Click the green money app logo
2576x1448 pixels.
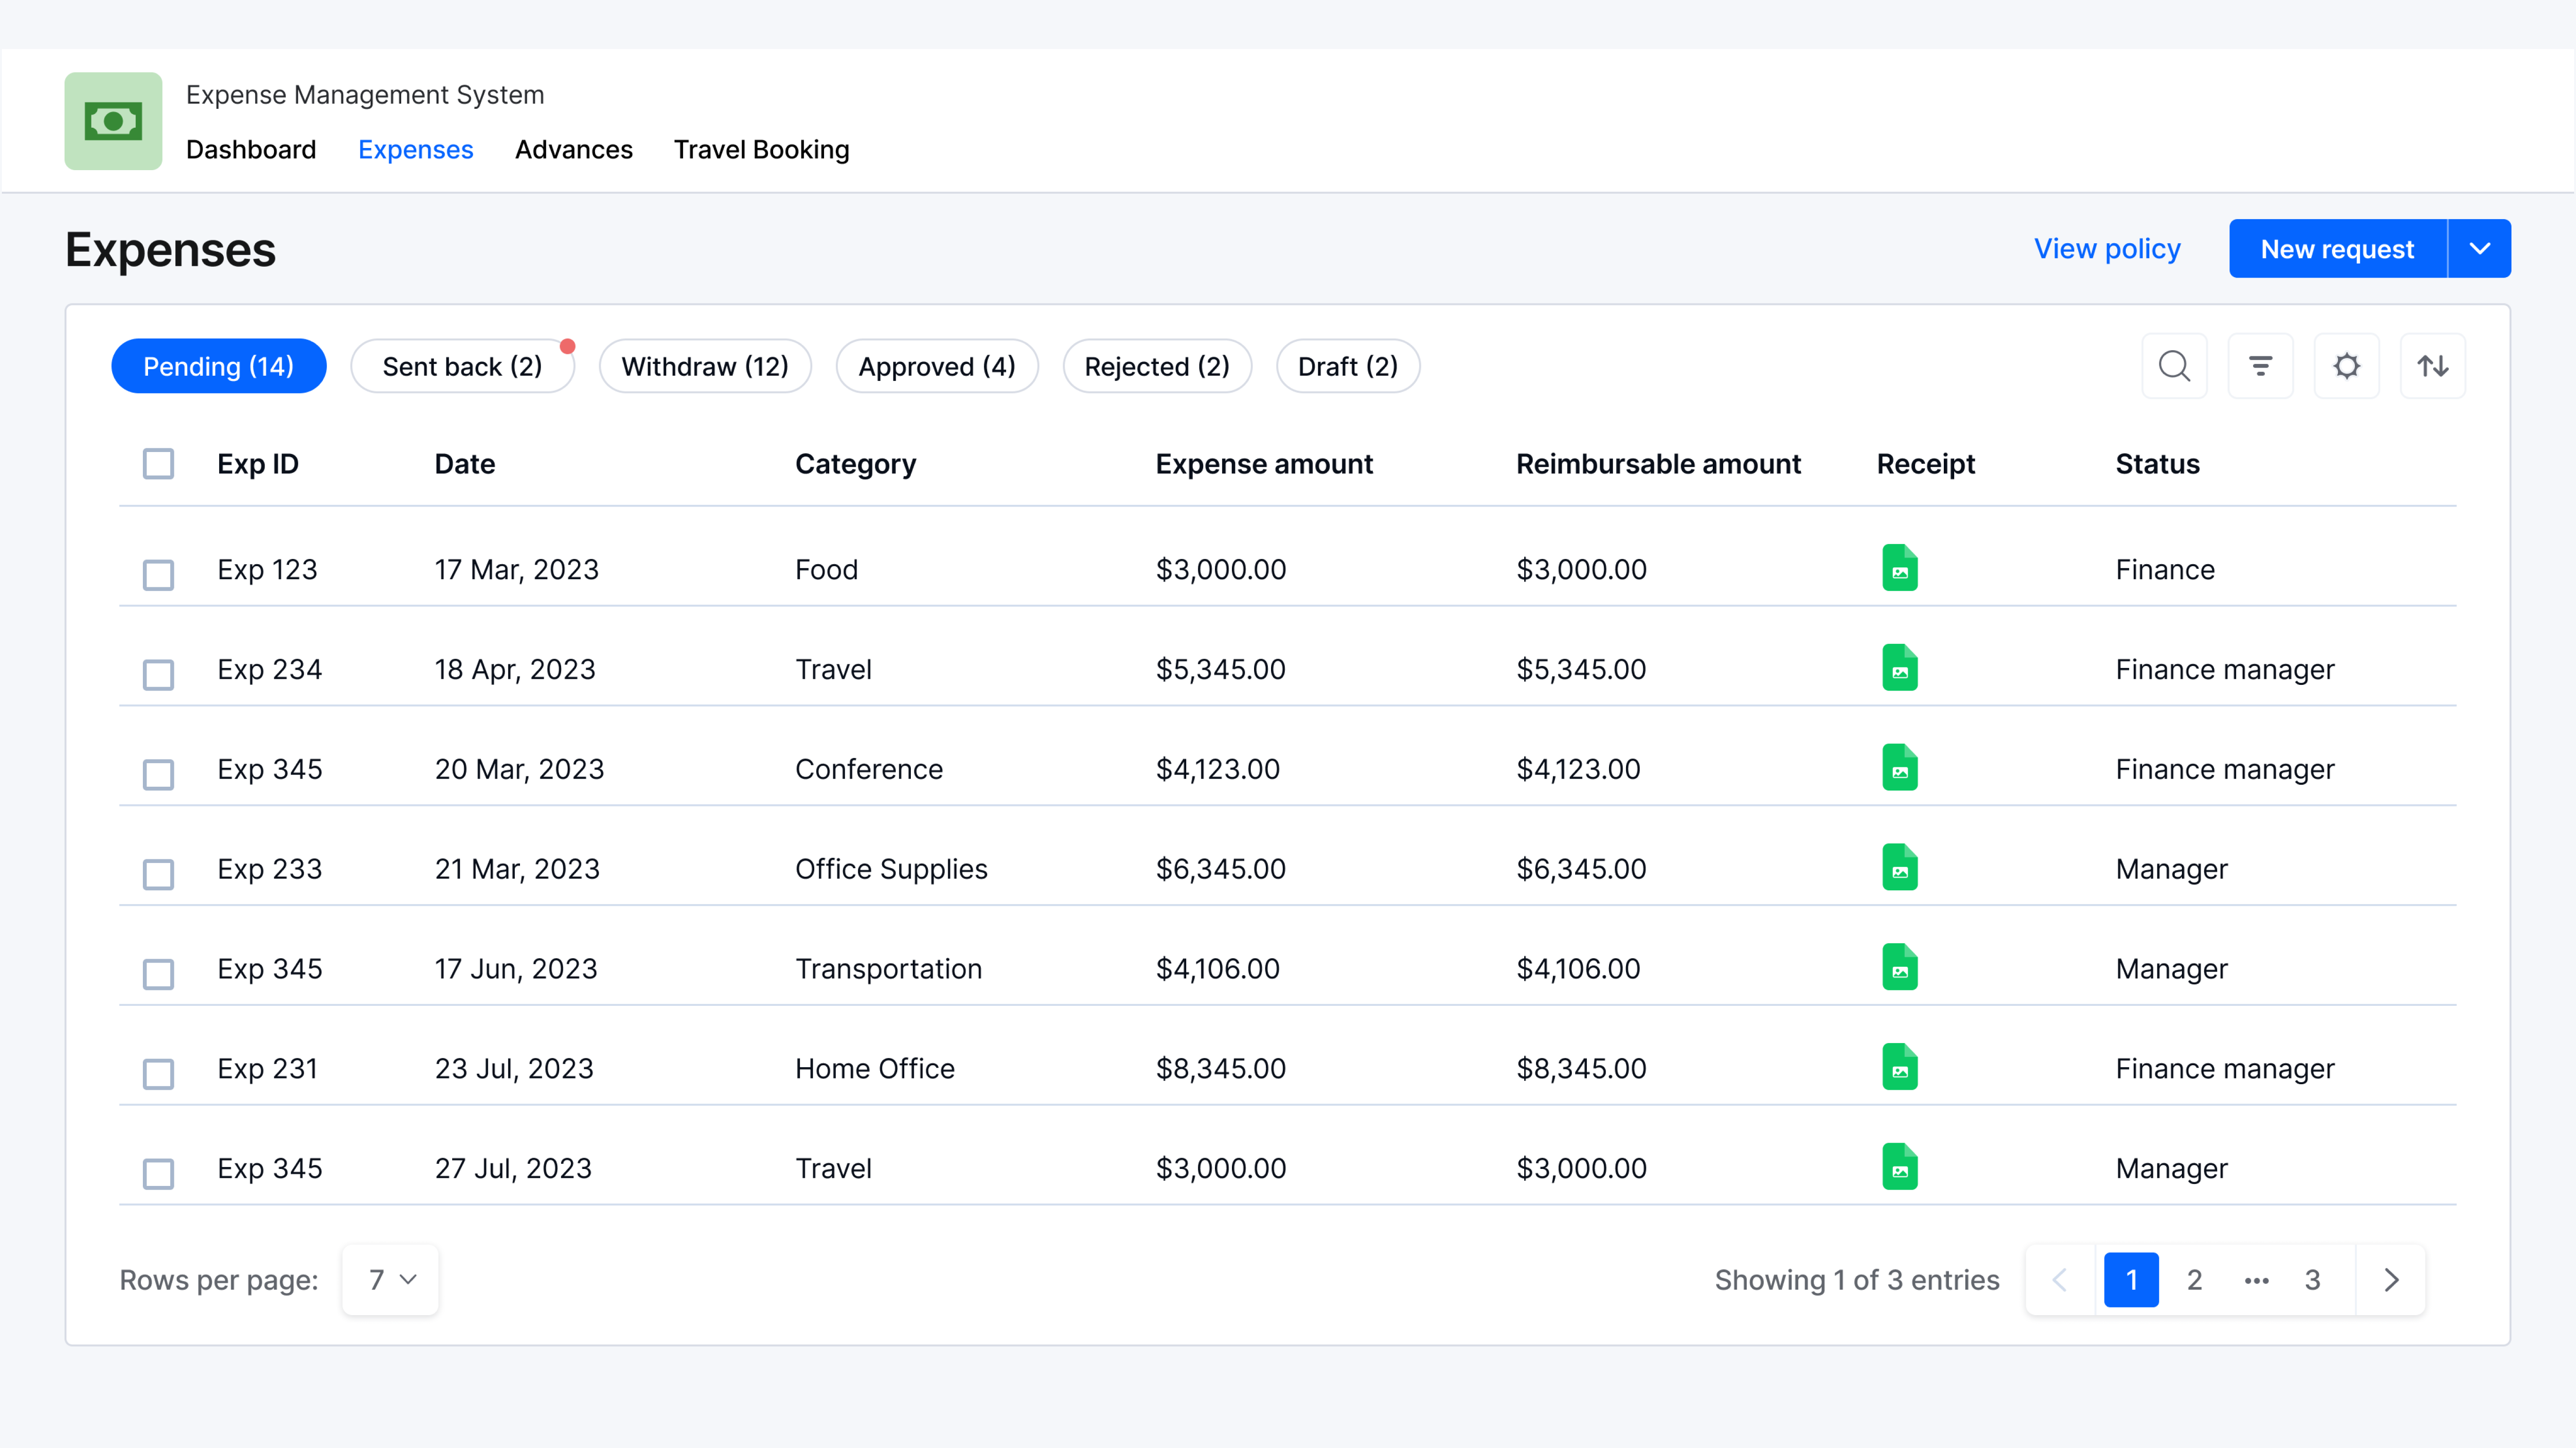pyautogui.click(x=113, y=121)
